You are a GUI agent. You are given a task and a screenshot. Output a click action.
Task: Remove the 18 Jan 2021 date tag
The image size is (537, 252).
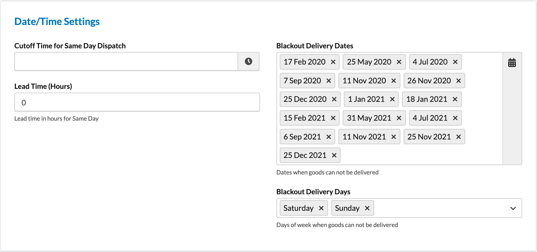pyautogui.click(x=455, y=99)
